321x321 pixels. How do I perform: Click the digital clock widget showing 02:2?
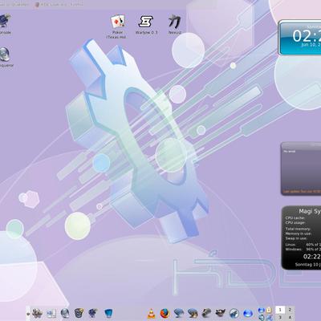[299, 38]
